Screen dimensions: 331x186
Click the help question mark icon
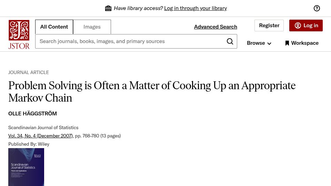click(x=317, y=8)
